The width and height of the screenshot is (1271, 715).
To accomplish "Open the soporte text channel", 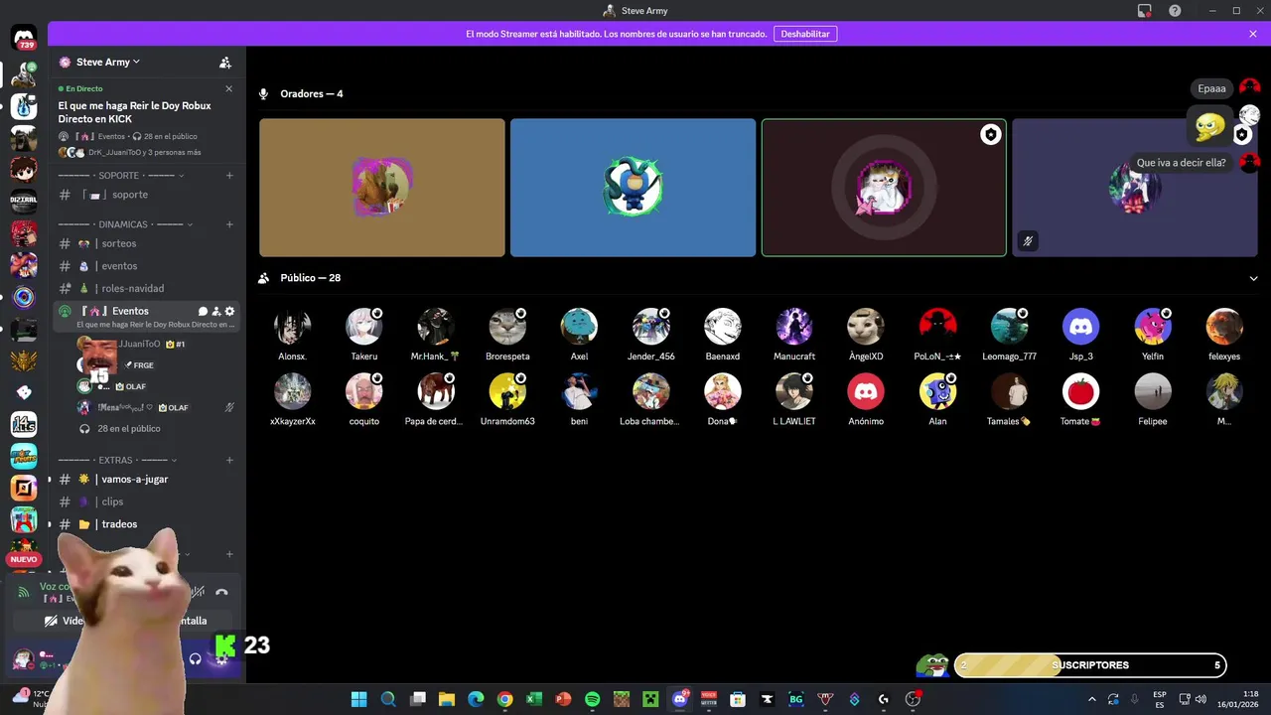I will click(x=145, y=195).
